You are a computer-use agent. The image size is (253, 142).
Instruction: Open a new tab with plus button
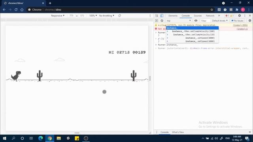click(x=50, y=3)
